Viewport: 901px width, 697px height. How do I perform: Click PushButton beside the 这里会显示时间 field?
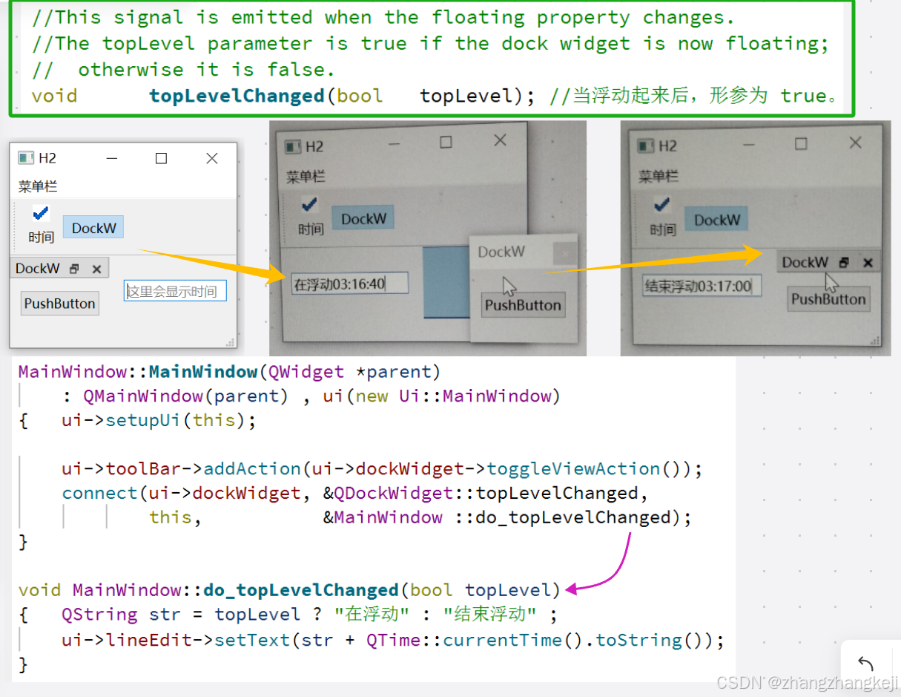tap(60, 304)
